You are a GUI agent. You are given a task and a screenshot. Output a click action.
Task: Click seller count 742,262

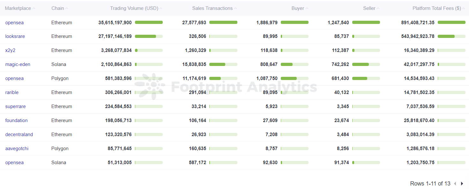340,64
